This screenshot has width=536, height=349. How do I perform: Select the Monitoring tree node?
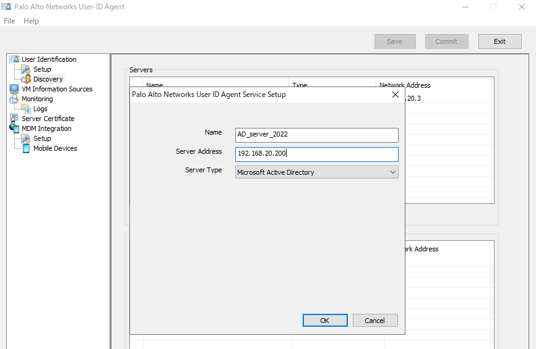coord(37,99)
